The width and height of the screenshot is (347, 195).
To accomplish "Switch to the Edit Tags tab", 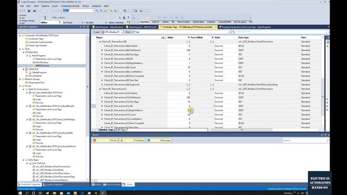I will pos(120,130).
